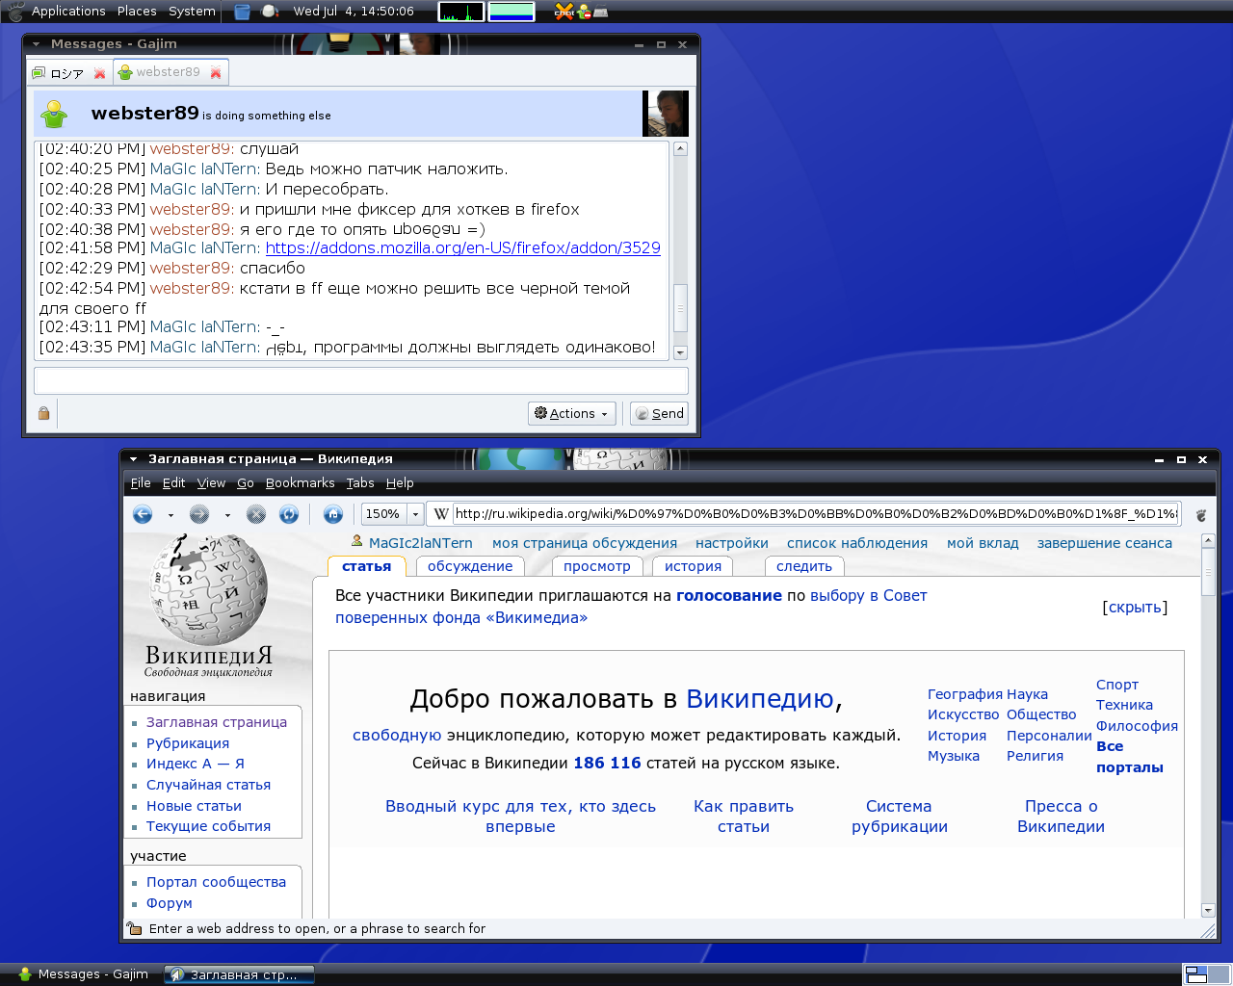Open the browser window menu arrow in titlebar
The height and width of the screenshot is (986, 1233).
[133, 459]
